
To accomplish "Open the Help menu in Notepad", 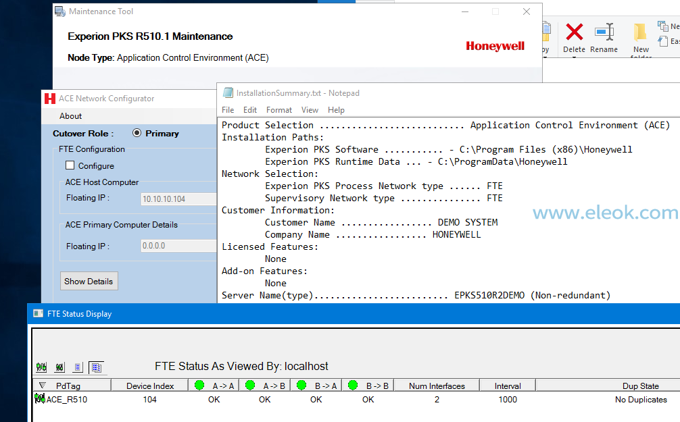I will click(x=336, y=110).
